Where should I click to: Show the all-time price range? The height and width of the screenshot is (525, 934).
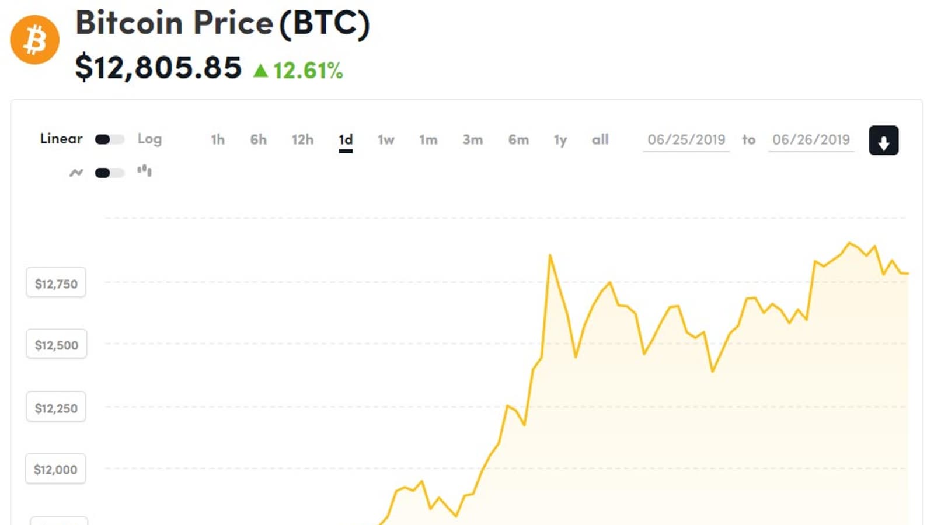click(x=600, y=139)
